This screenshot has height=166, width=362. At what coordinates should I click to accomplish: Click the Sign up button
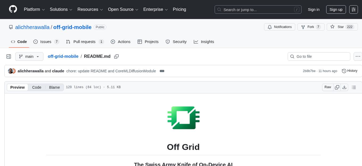coord(336,9)
